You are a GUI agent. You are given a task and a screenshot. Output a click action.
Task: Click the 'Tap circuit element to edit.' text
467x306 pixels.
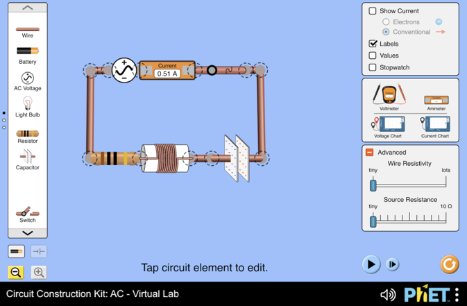(x=204, y=268)
